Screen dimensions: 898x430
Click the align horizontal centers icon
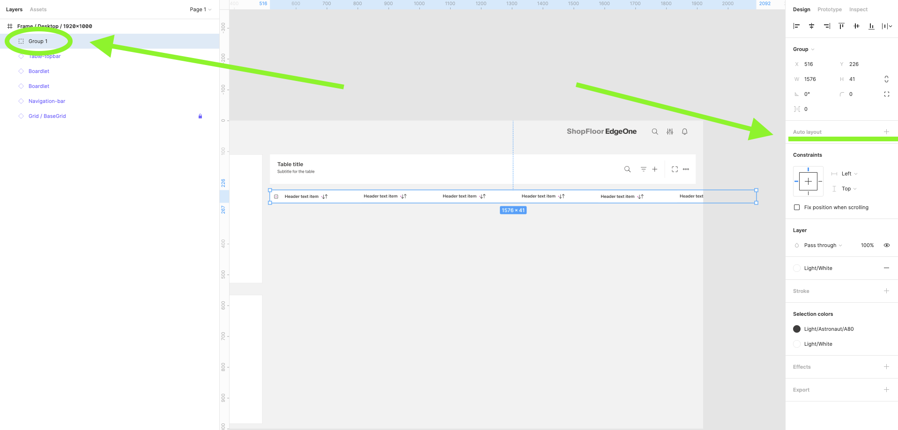click(x=811, y=26)
